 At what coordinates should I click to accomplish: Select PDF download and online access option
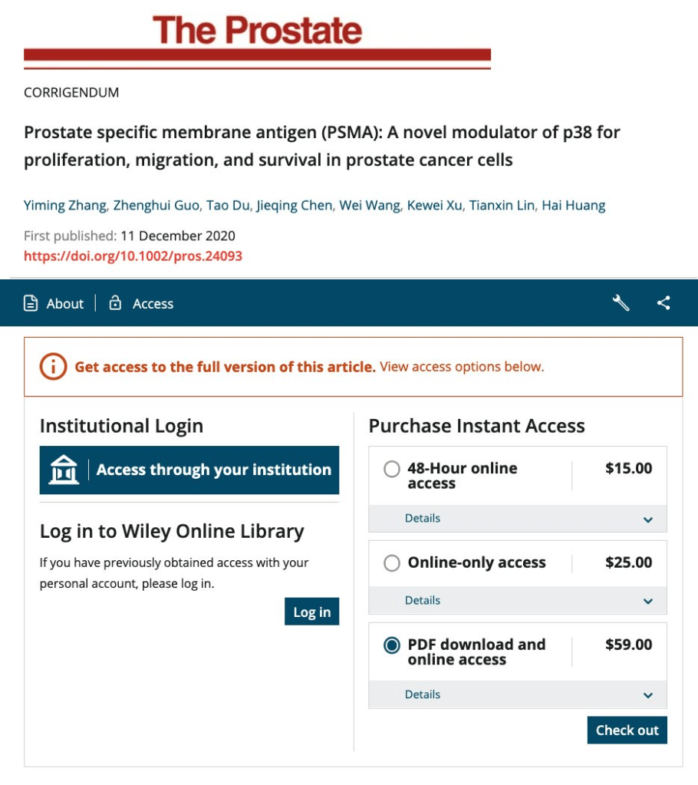[x=392, y=645]
